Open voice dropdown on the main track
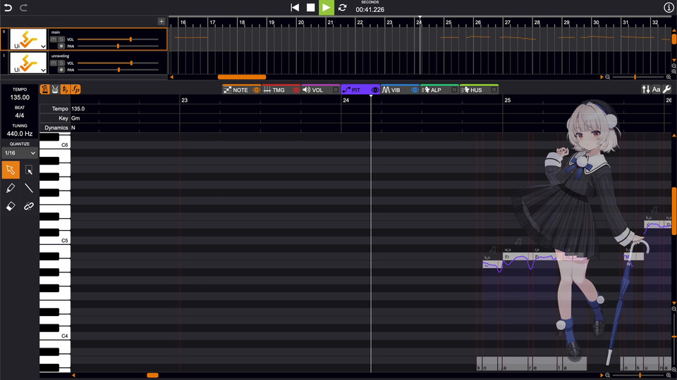The image size is (677, 380). pos(43,46)
